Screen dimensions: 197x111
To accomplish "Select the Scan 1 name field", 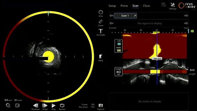I will click(x=125, y=16).
